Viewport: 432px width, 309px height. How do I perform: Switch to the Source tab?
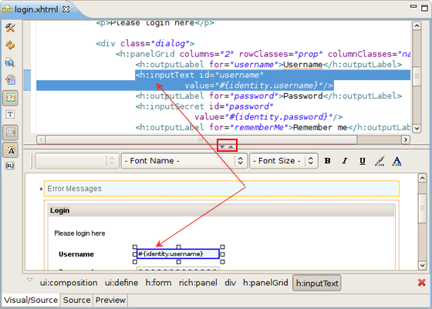coord(76,300)
